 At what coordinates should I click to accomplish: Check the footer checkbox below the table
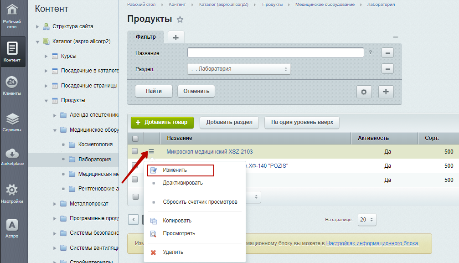tap(135, 196)
